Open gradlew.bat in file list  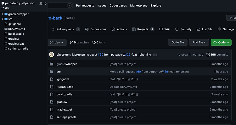(x=64, y=110)
